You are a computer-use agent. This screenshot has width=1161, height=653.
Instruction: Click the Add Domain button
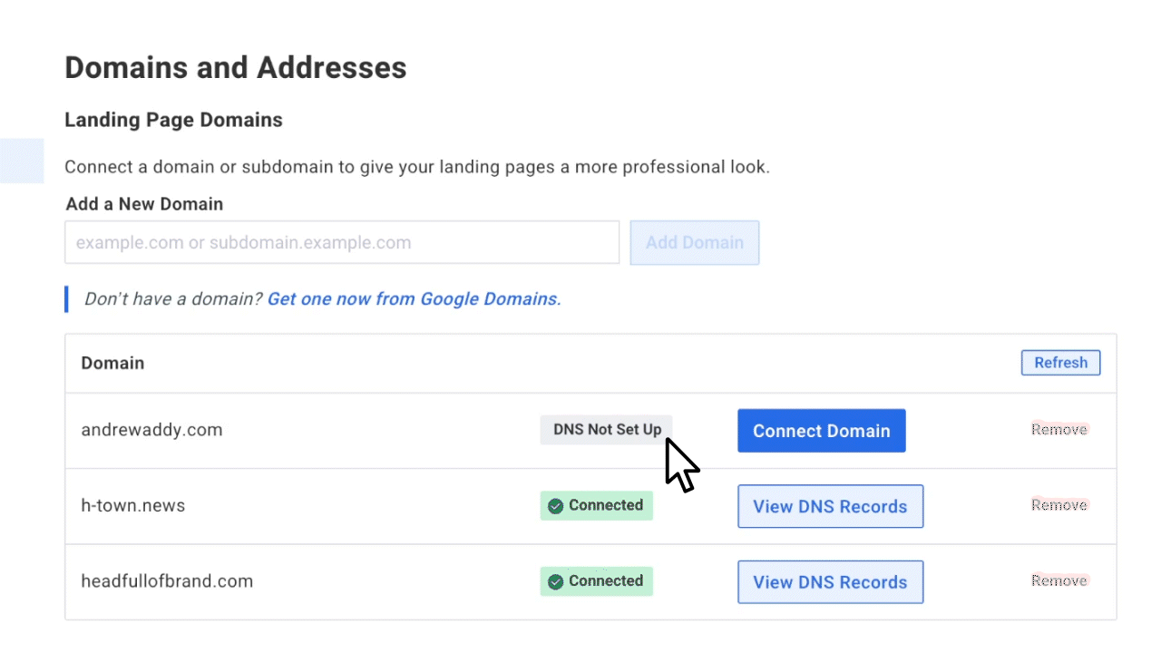click(x=695, y=243)
